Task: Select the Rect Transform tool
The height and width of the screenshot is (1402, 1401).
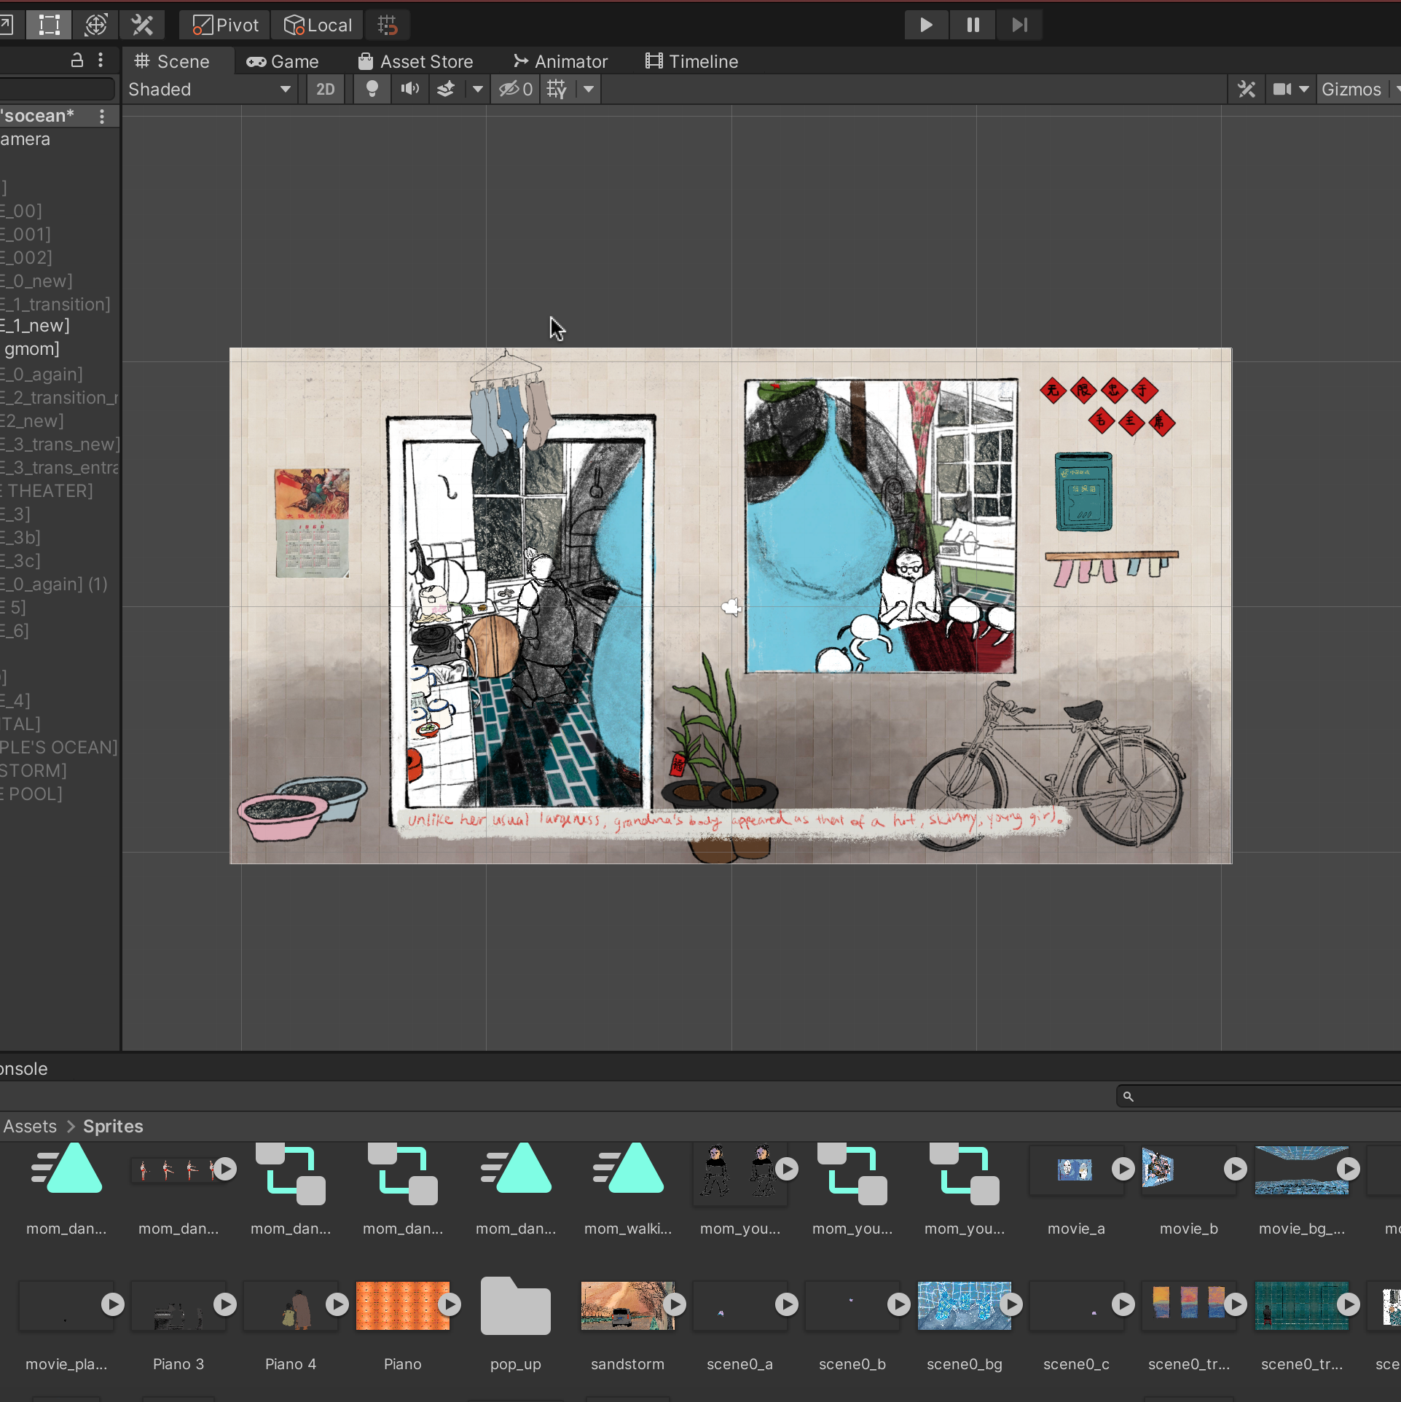Action: pyautogui.click(x=49, y=25)
